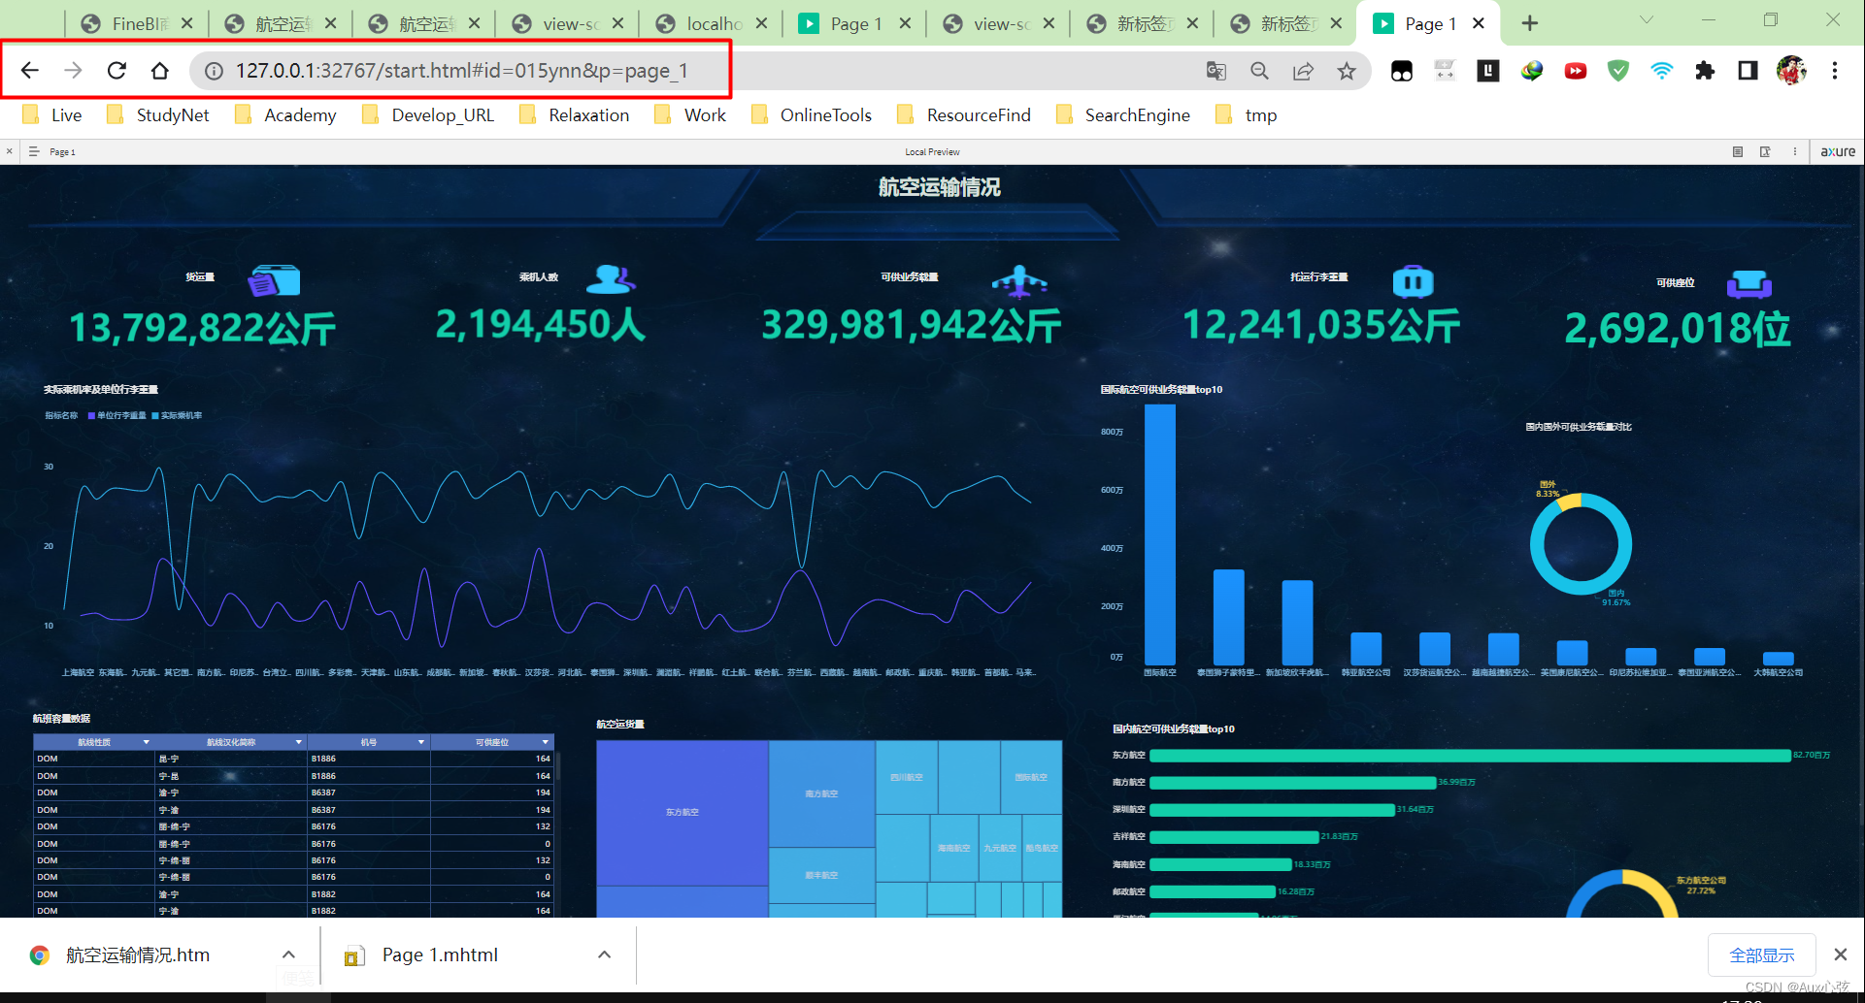The height and width of the screenshot is (1003, 1865).
Task: Open the Axure preview three-dot menu
Action: pos(1794,151)
